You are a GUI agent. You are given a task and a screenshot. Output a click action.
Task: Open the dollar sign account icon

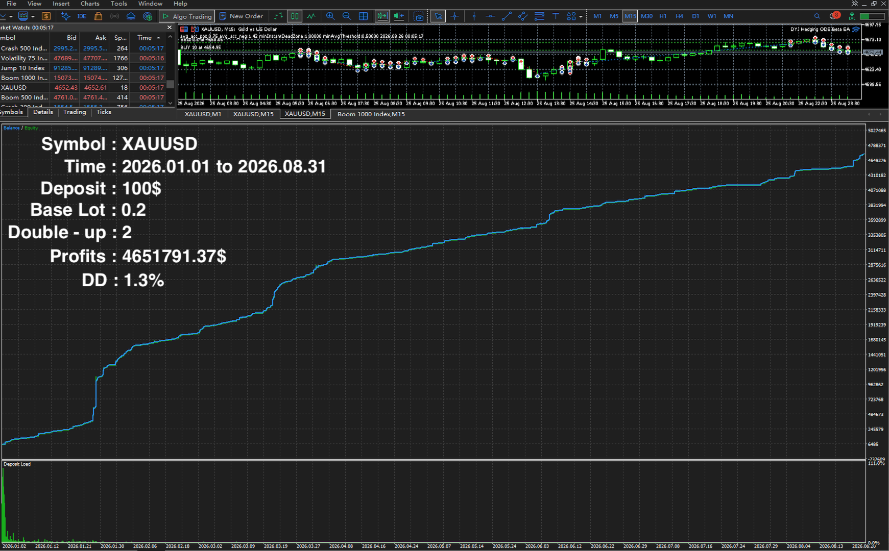tap(46, 16)
